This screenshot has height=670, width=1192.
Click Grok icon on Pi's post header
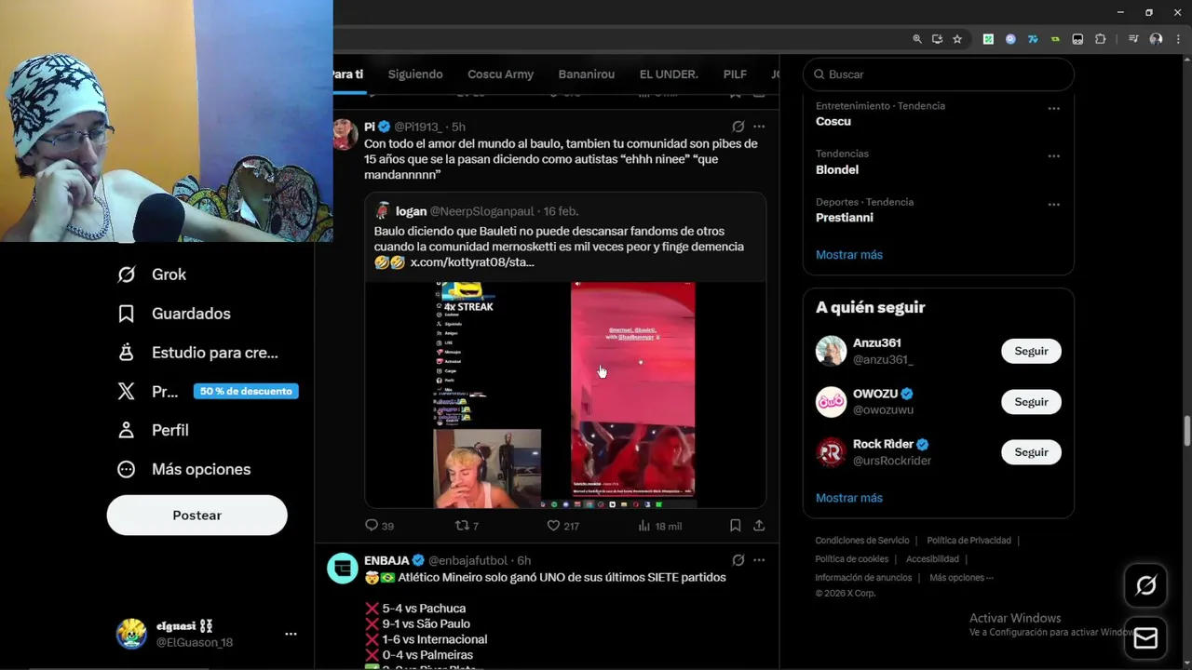(x=738, y=127)
